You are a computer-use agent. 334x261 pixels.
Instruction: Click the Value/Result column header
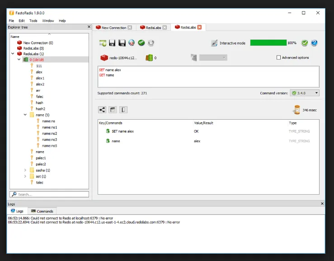point(240,123)
